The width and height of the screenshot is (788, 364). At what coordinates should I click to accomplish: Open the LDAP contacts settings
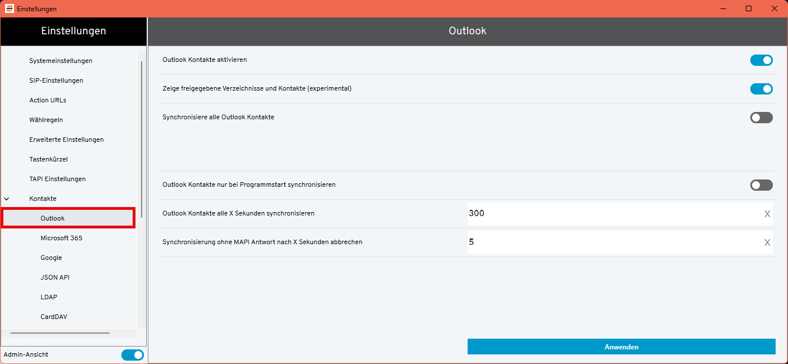click(49, 297)
